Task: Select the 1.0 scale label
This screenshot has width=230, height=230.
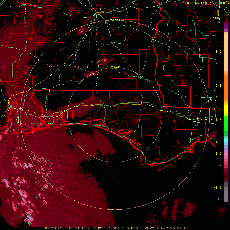Action: [x=218, y=154]
